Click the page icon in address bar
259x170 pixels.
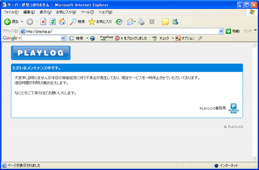tap(23, 31)
